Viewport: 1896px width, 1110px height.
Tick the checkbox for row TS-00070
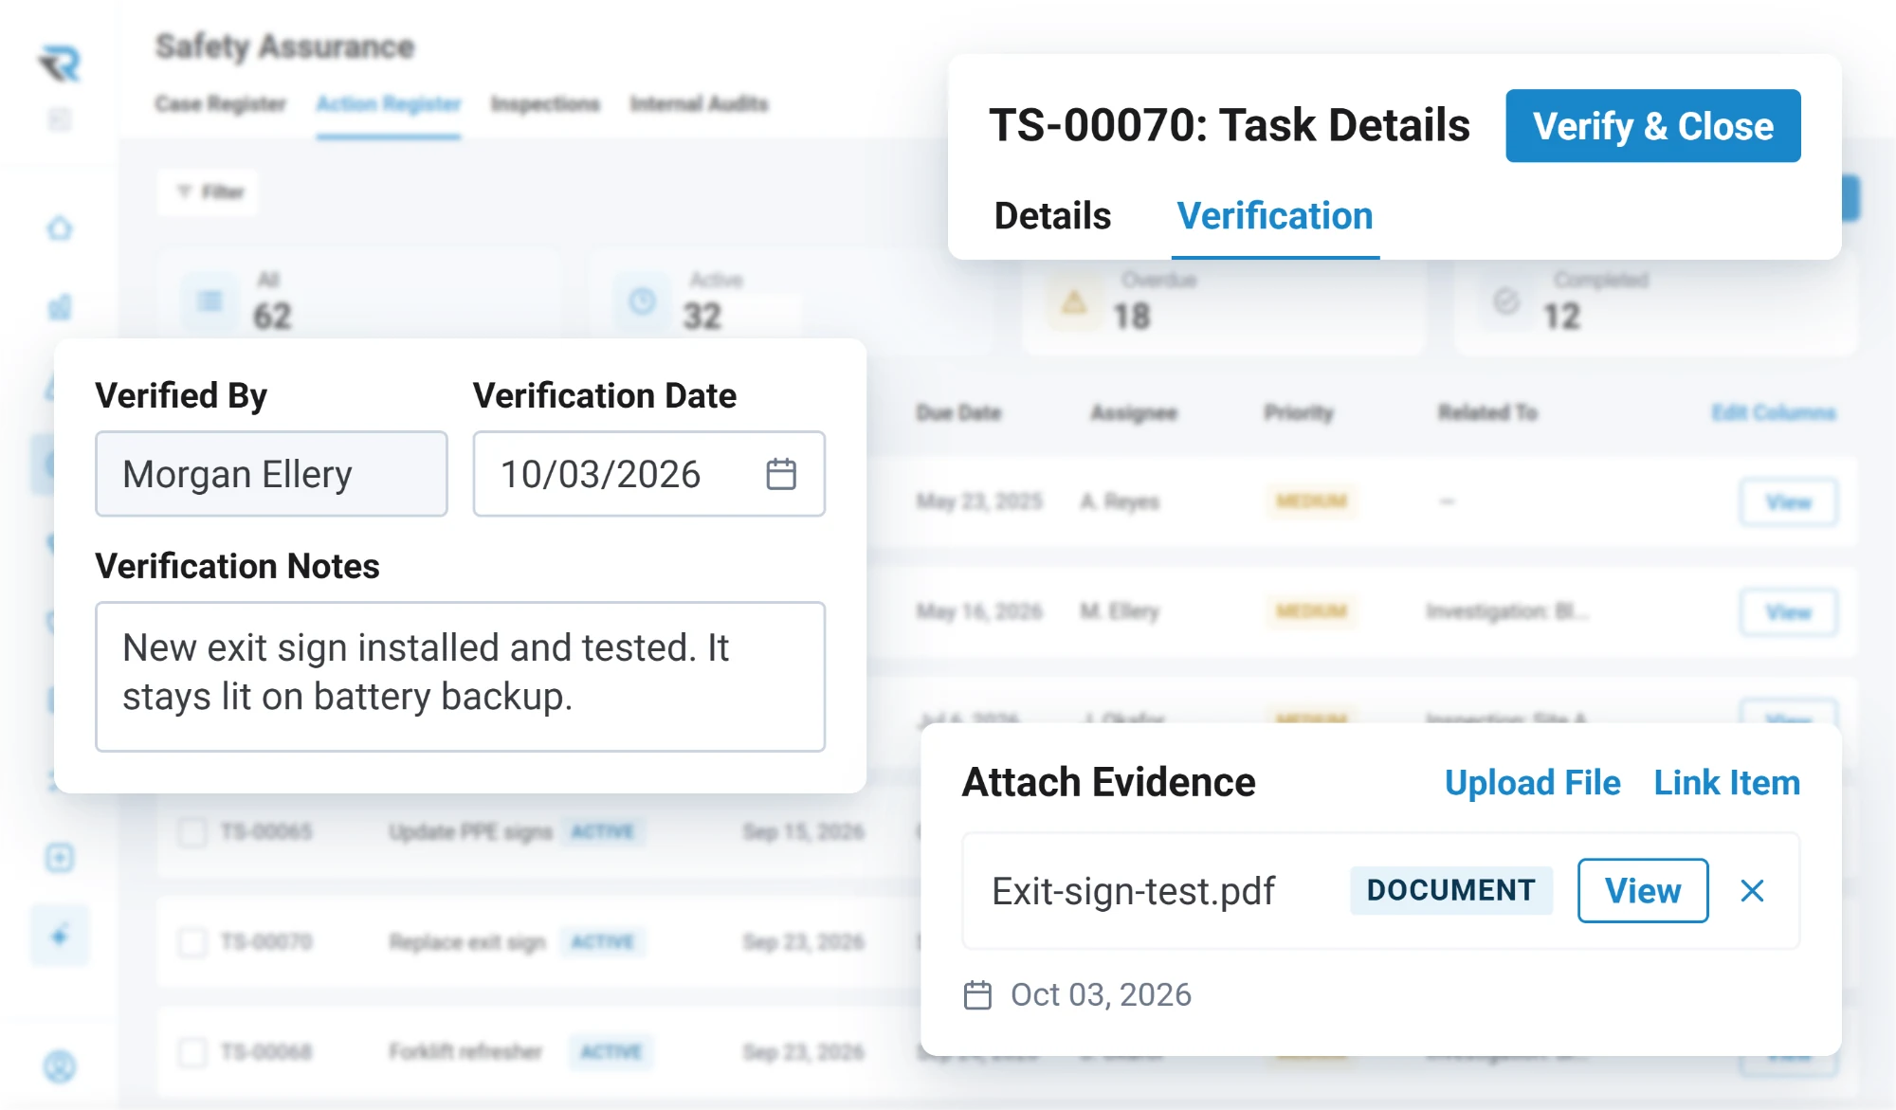(x=192, y=942)
